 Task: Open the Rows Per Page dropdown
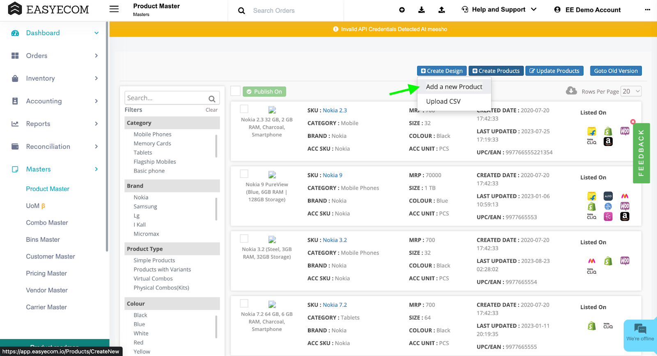(631, 91)
